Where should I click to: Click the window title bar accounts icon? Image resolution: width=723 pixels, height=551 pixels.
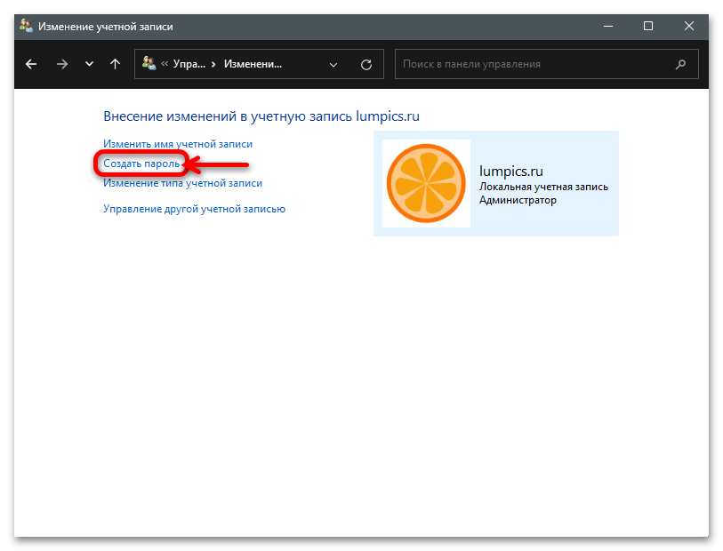point(27,27)
